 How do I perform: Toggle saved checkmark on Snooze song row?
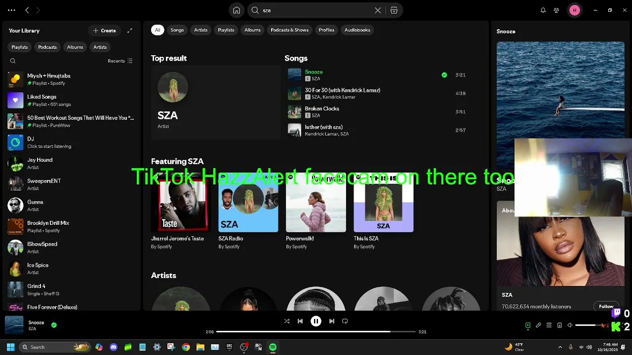(444, 75)
